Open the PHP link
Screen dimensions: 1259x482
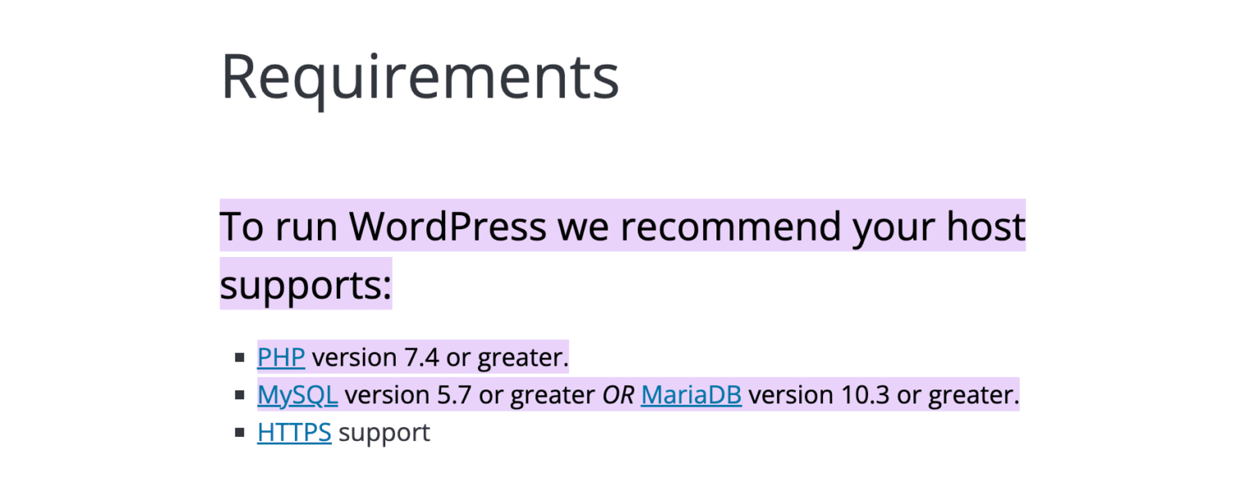pos(280,358)
